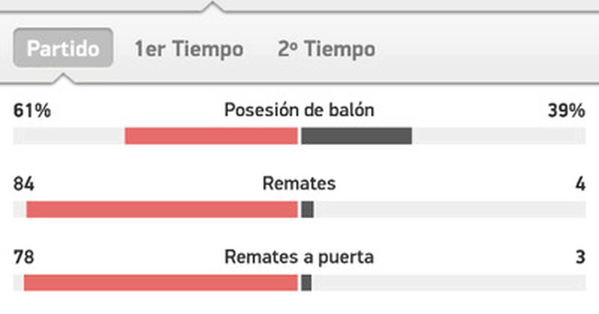Click the 78 remates a puerta value
Viewport: 599px width, 314px height.
24,257
